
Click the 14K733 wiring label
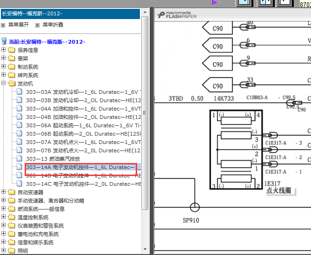(224, 98)
